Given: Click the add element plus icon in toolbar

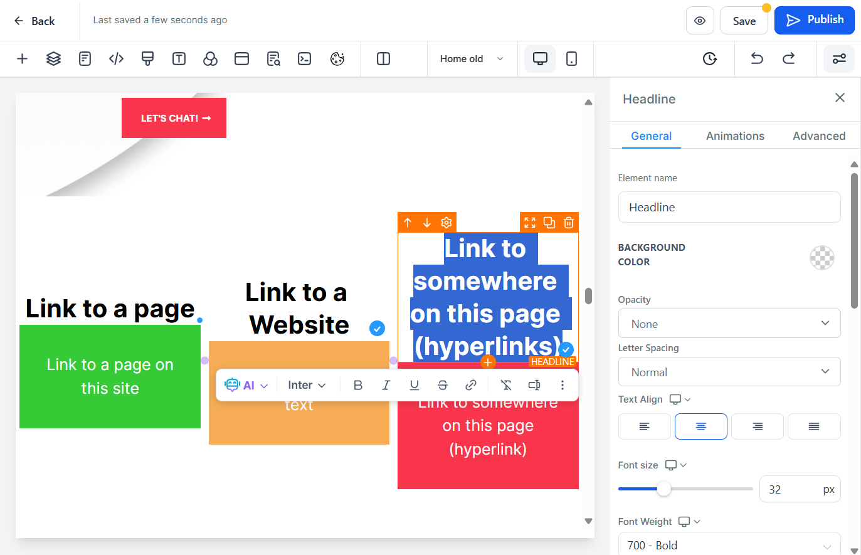Looking at the screenshot, I should [x=22, y=59].
